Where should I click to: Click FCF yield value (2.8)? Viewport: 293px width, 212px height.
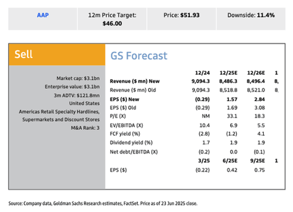(204, 134)
